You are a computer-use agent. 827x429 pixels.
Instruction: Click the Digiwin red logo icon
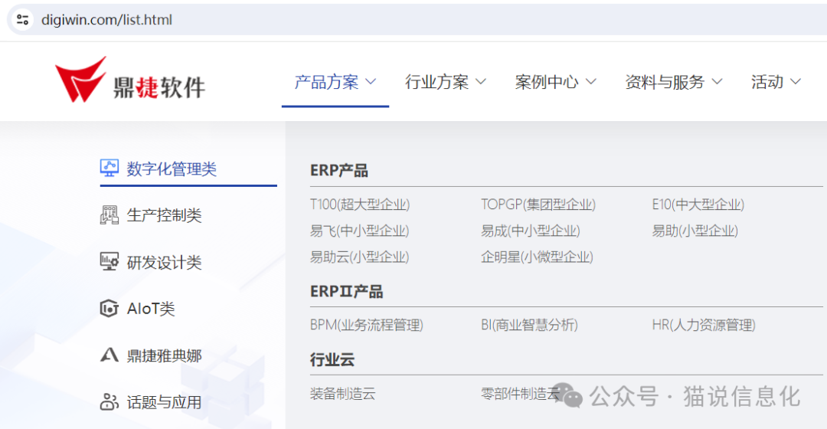80,79
